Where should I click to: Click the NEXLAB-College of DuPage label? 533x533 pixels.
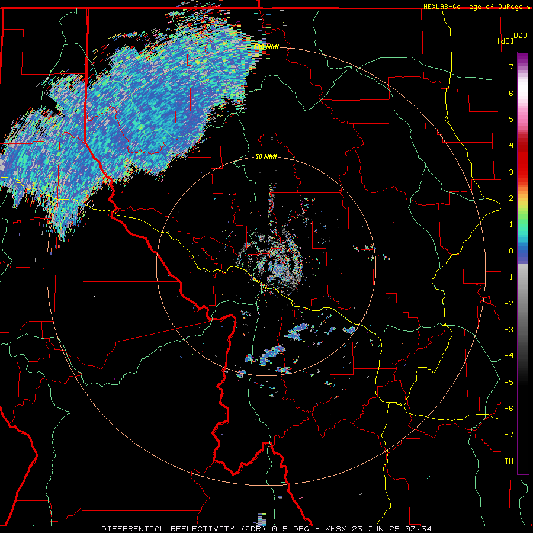[474, 7]
